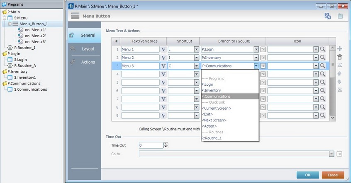Click the translate icon in dialog header
The height and width of the screenshot is (183, 351).
pyautogui.click(x=327, y=16)
